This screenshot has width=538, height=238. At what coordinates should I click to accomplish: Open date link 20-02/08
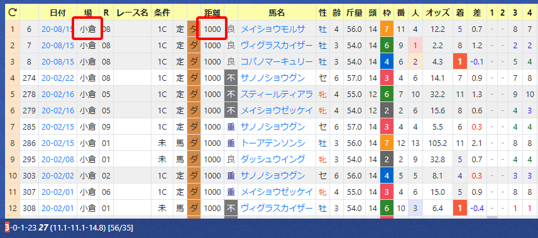click(x=58, y=159)
